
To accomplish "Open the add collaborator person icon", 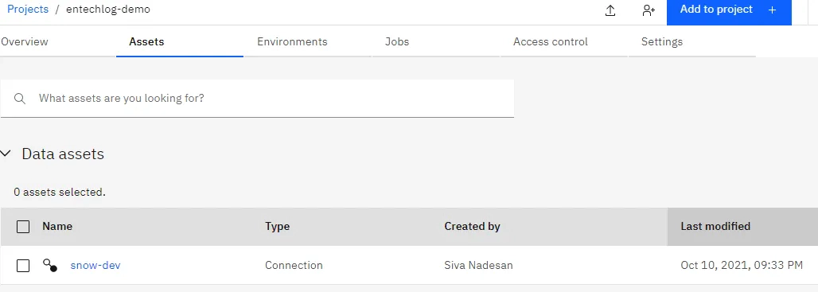I will [x=649, y=10].
